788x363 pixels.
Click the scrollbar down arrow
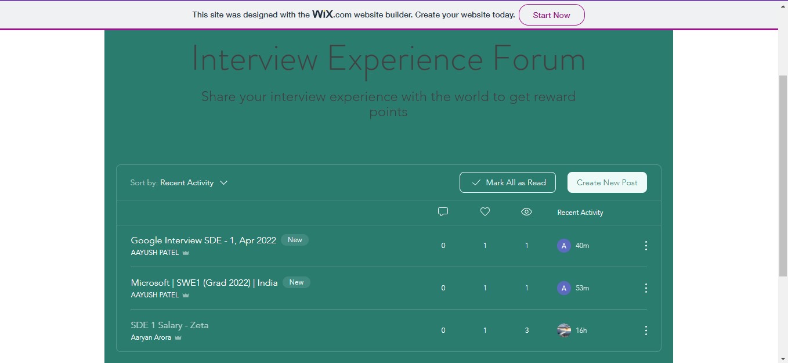783,358
